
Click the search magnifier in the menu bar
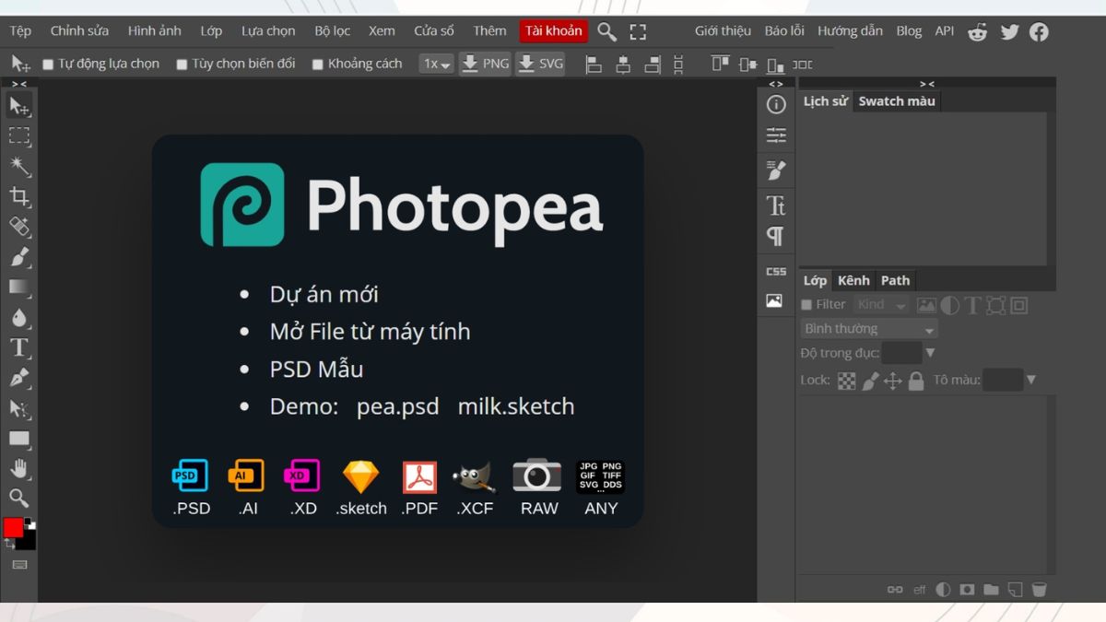[606, 31]
